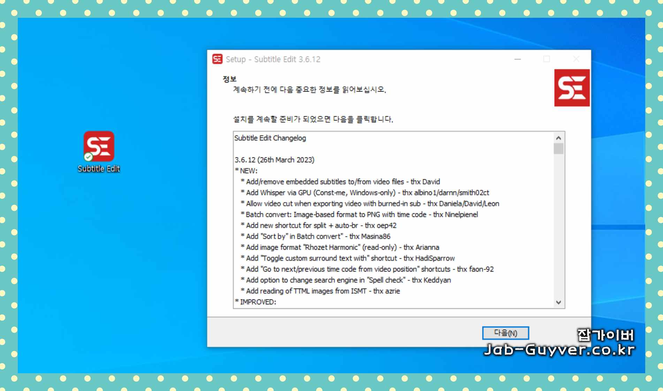Click the changelog scrollbar thumb
This screenshot has height=391, width=663.
point(558,149)
